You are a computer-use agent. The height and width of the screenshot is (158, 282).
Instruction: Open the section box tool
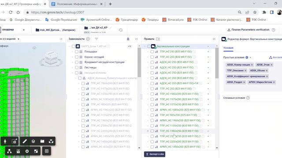33,141
